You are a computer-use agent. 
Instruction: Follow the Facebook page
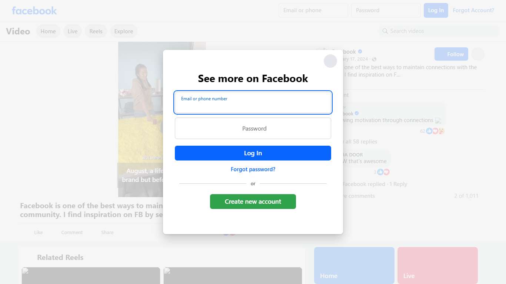point(451,54)
